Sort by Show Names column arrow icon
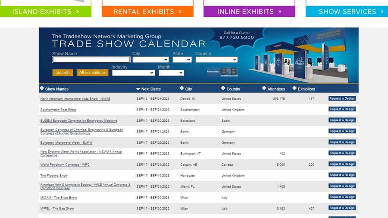 (x=41, y=88)
